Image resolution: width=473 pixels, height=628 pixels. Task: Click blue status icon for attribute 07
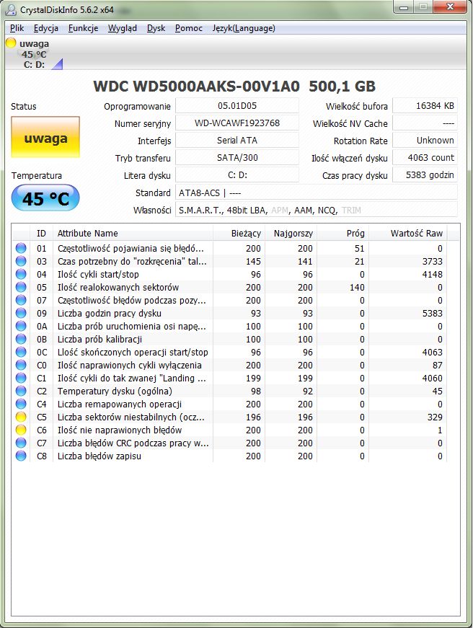click(21, 300)
